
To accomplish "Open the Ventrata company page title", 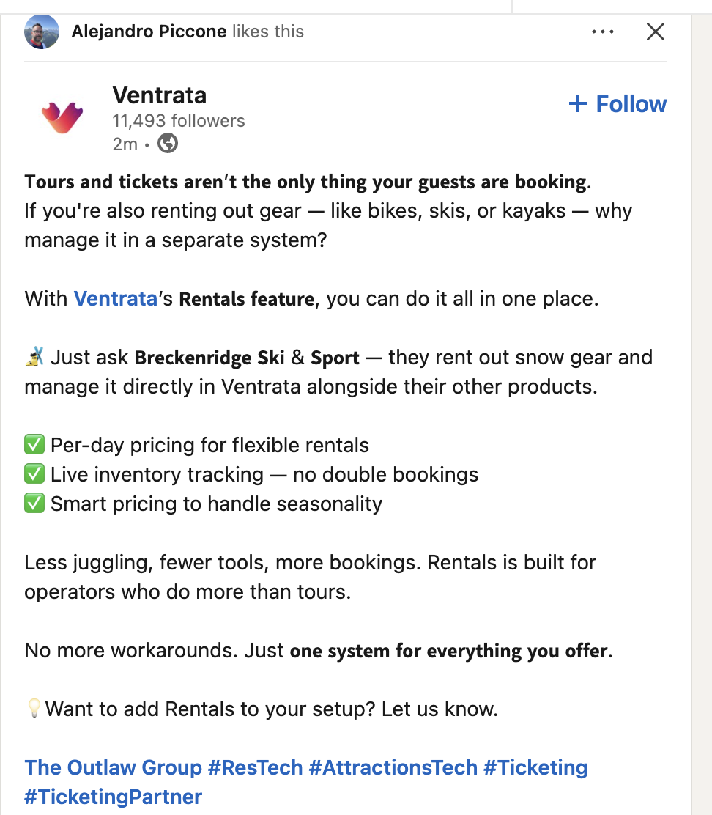I will [160, 95].
